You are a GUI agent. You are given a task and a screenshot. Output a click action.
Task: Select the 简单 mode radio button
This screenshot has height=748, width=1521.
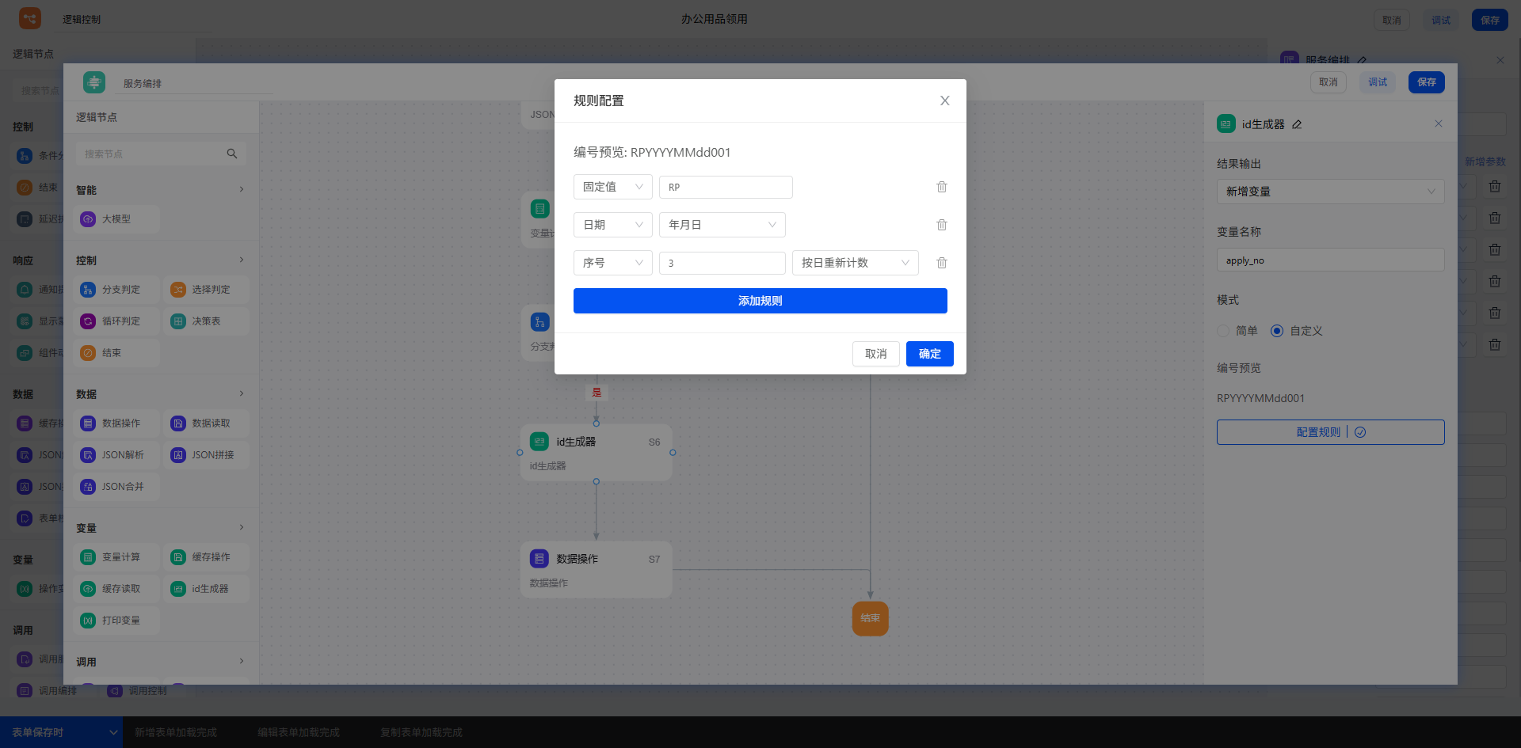1223,331
